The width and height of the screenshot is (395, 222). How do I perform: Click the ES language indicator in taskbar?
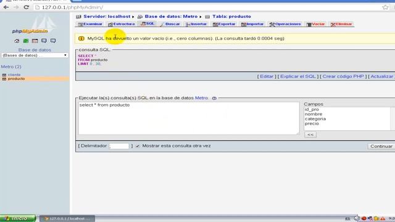(x=347, y=219)
